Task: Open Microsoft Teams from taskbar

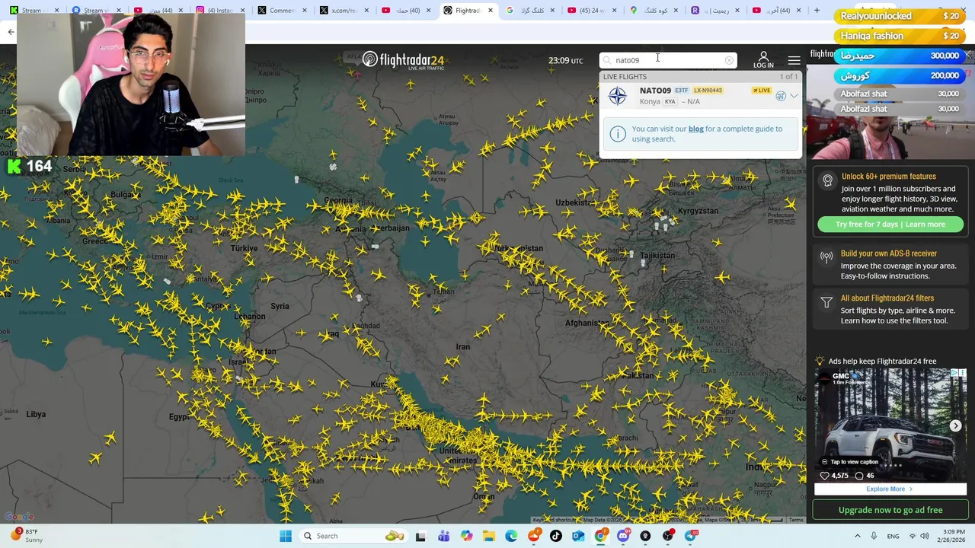Action: [443, 536]
